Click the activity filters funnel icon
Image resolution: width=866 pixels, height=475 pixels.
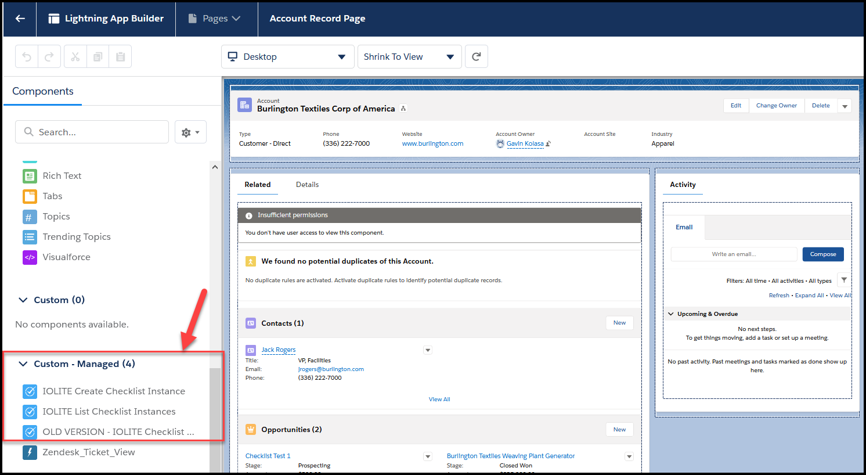pos(844,279)
